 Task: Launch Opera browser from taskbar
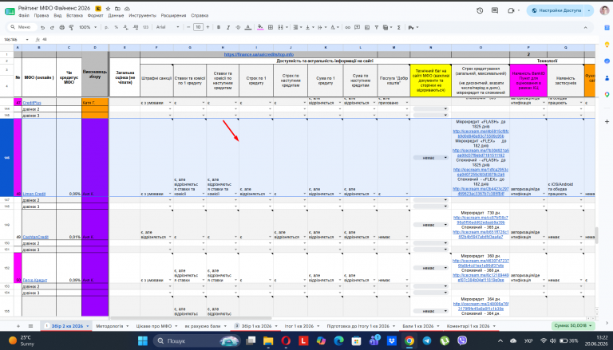286,340
